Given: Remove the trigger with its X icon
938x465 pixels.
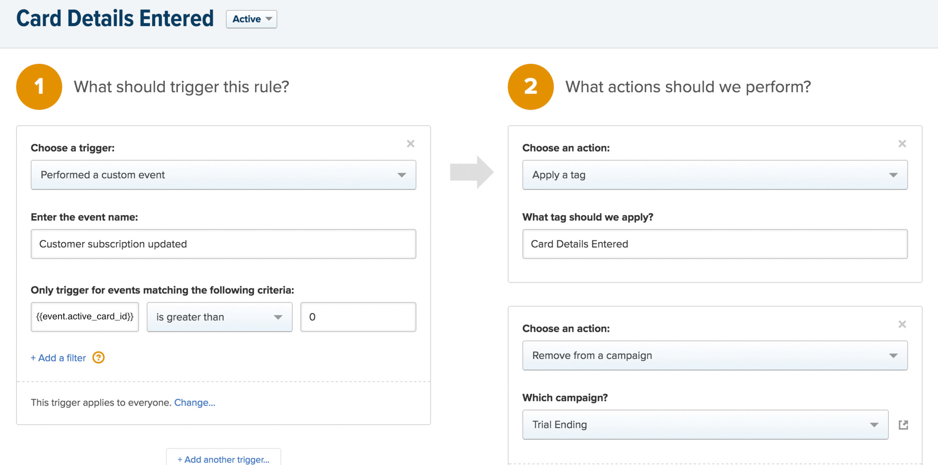Looking at the screenshot, I should pyautogui.click(x=411, y=144).
